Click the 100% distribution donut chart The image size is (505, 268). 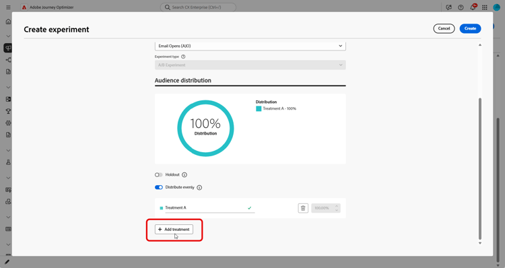(x=205, y=128)
